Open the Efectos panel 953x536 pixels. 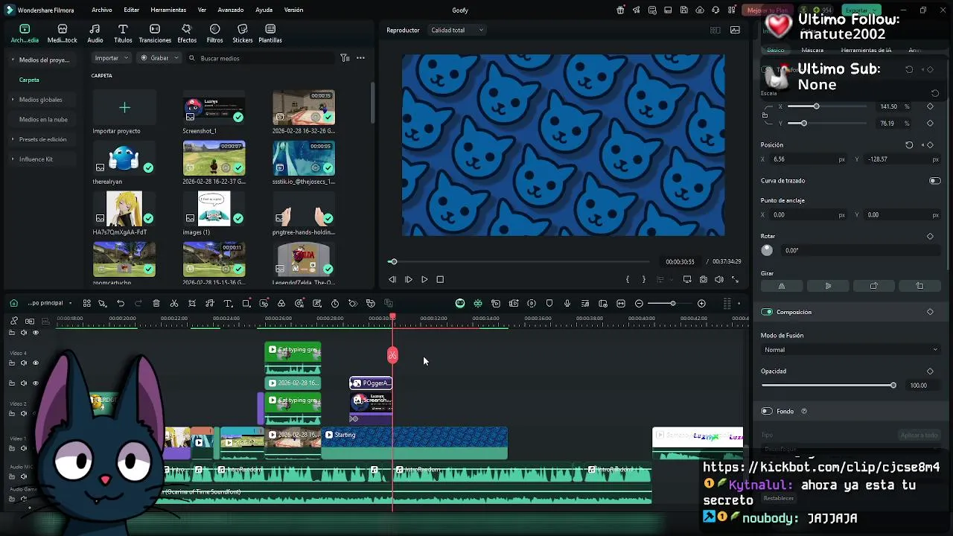click(x=187, y=33)
